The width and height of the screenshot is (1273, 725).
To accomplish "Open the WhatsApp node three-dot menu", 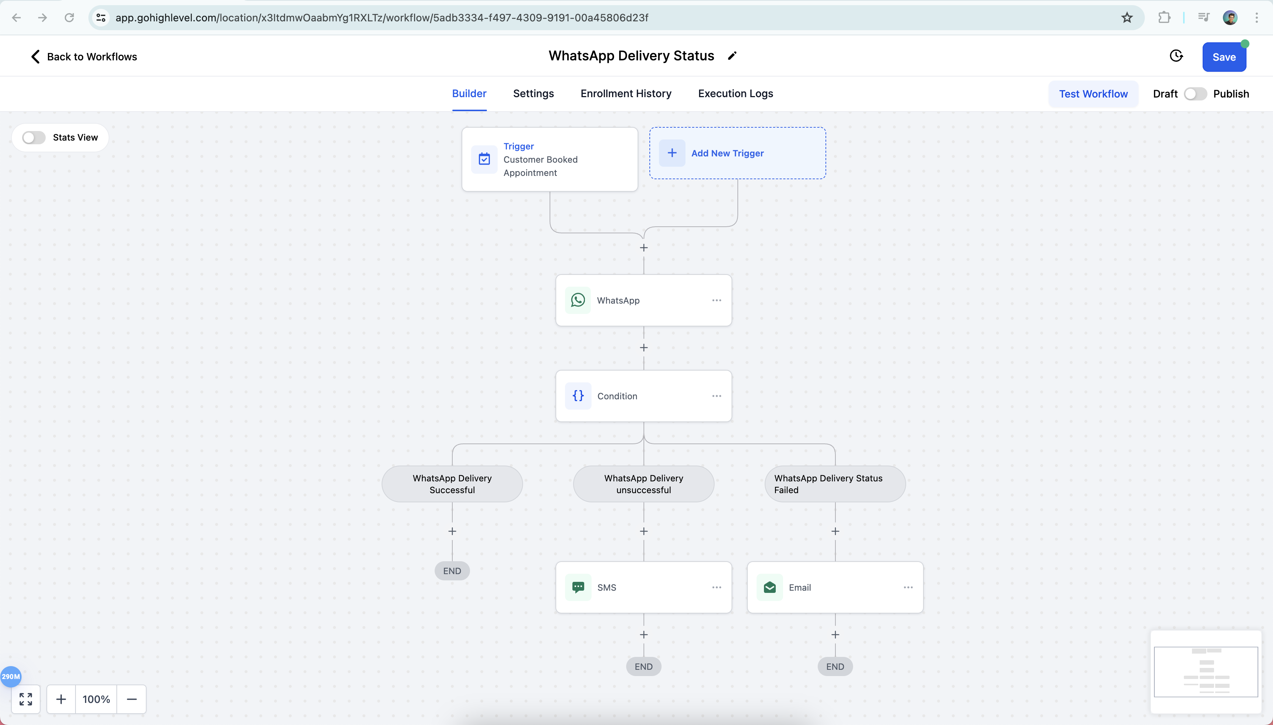I will click(716, 300).
